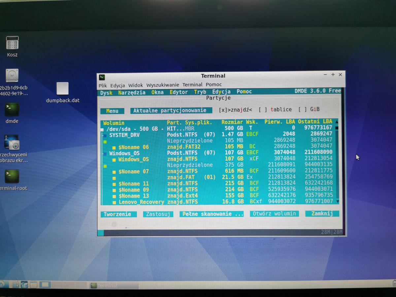Click the Terminal window title bar icon
Screen dimensions: 396x297
click(x=102, y=77)
